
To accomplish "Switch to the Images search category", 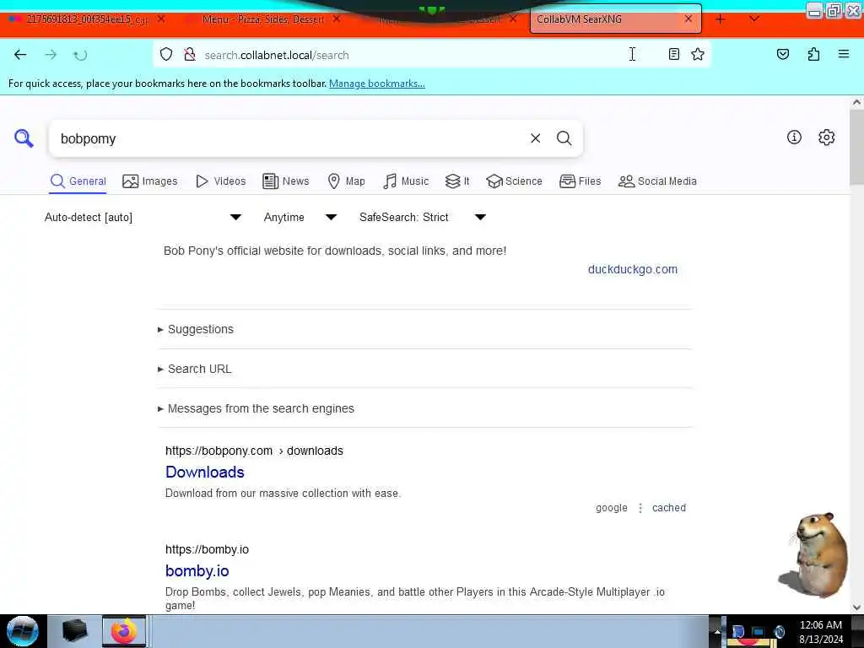I will pos(150,181).
